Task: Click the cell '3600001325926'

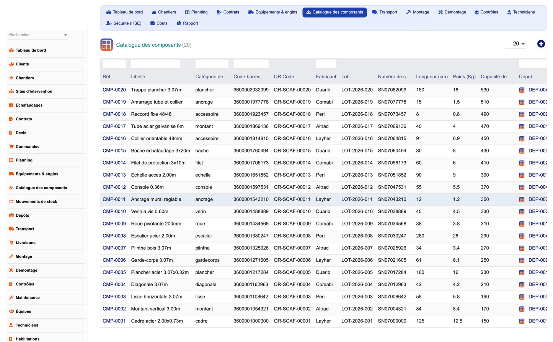Action: (x=251, y=248)
